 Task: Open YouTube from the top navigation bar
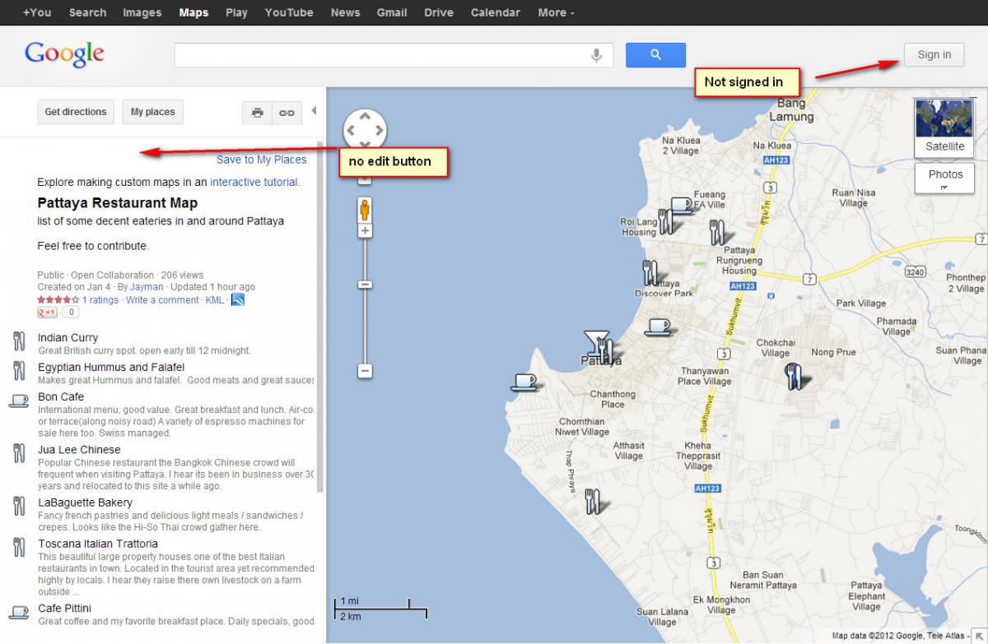(x=288, y=12)
